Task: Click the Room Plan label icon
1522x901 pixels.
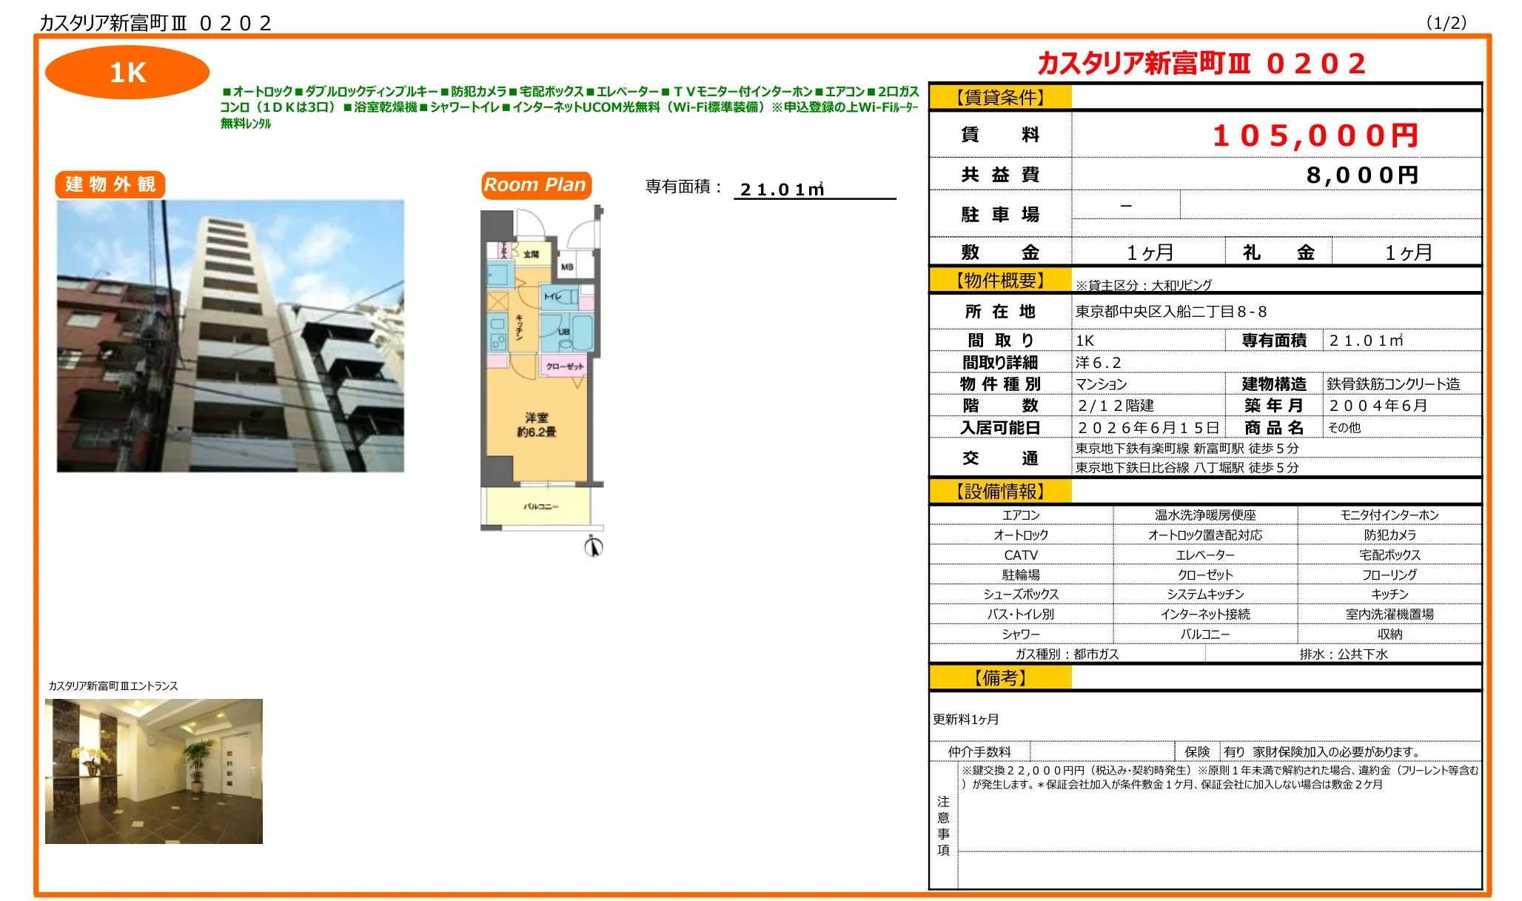Action: [x=535, y=185]
